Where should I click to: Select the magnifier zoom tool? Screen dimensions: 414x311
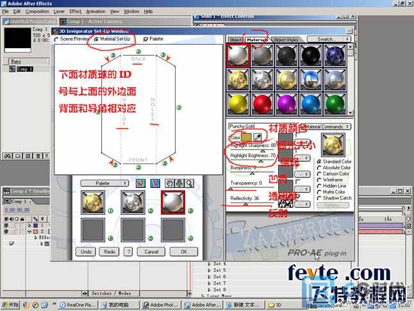[189, 183]
